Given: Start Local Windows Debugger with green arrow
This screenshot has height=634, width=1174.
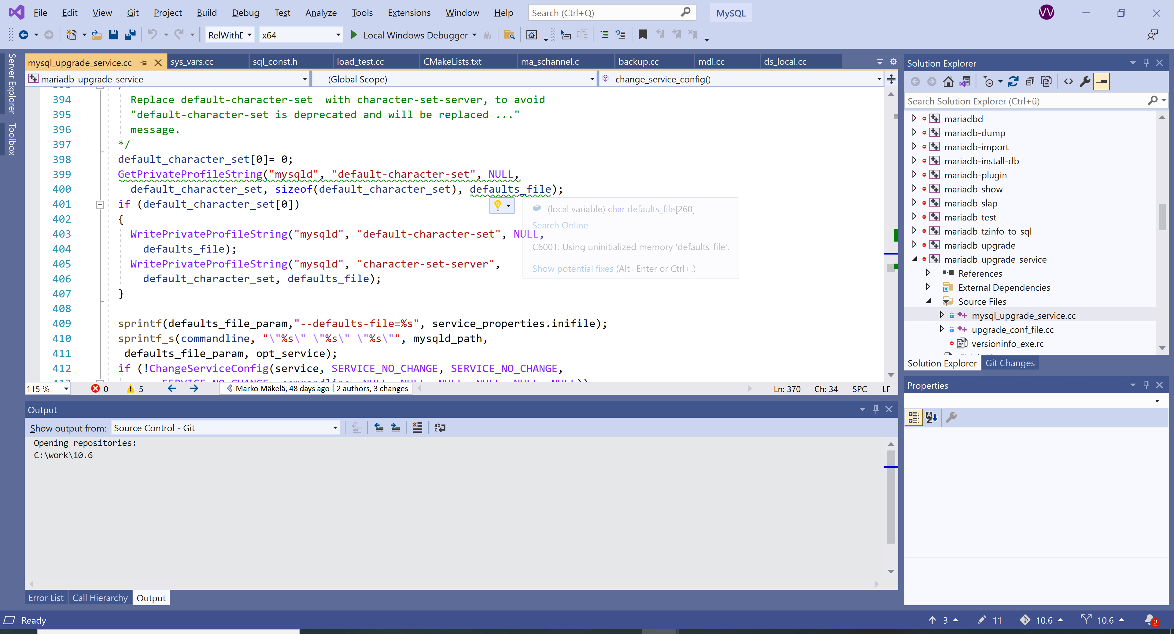Looking at the screenshot, I should pyautogui.click(x=354, y=35).
